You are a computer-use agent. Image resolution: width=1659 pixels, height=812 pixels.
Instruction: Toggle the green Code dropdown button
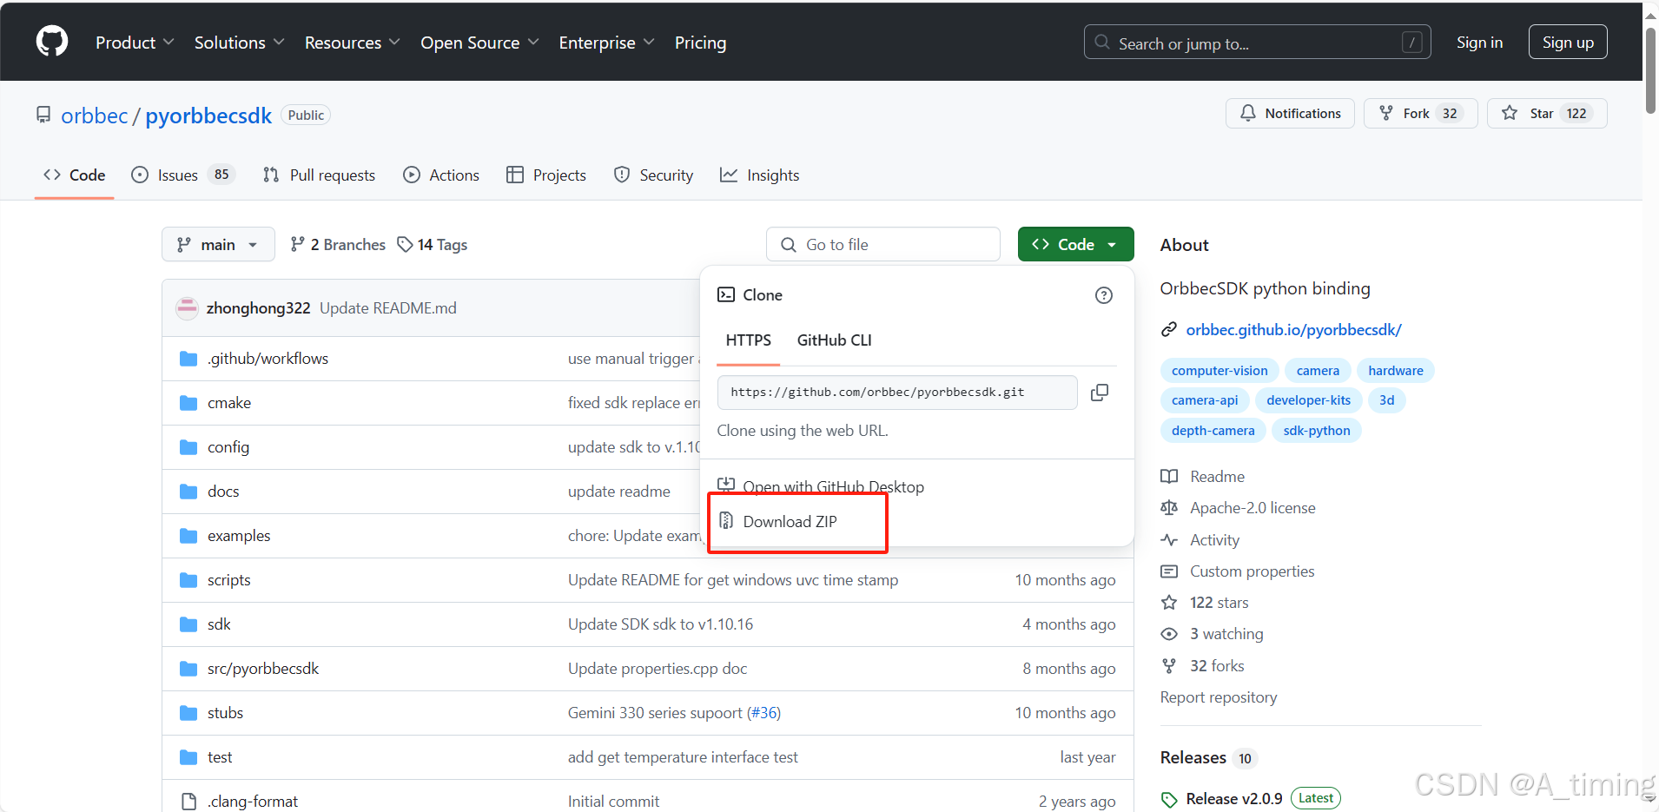coord(1075,245)
